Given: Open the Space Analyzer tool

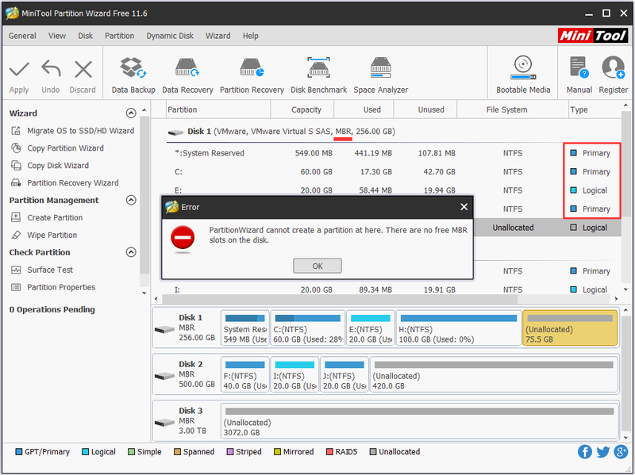Looking at the screenshot, I should point(381,75).
